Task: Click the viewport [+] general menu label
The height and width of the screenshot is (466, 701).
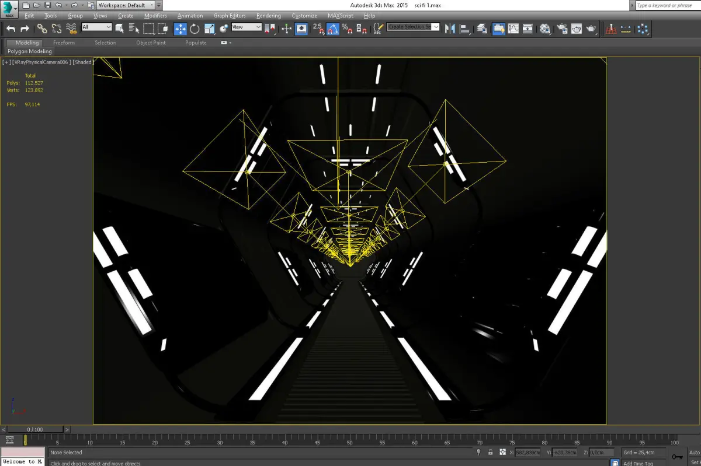Action: point(6,62)
